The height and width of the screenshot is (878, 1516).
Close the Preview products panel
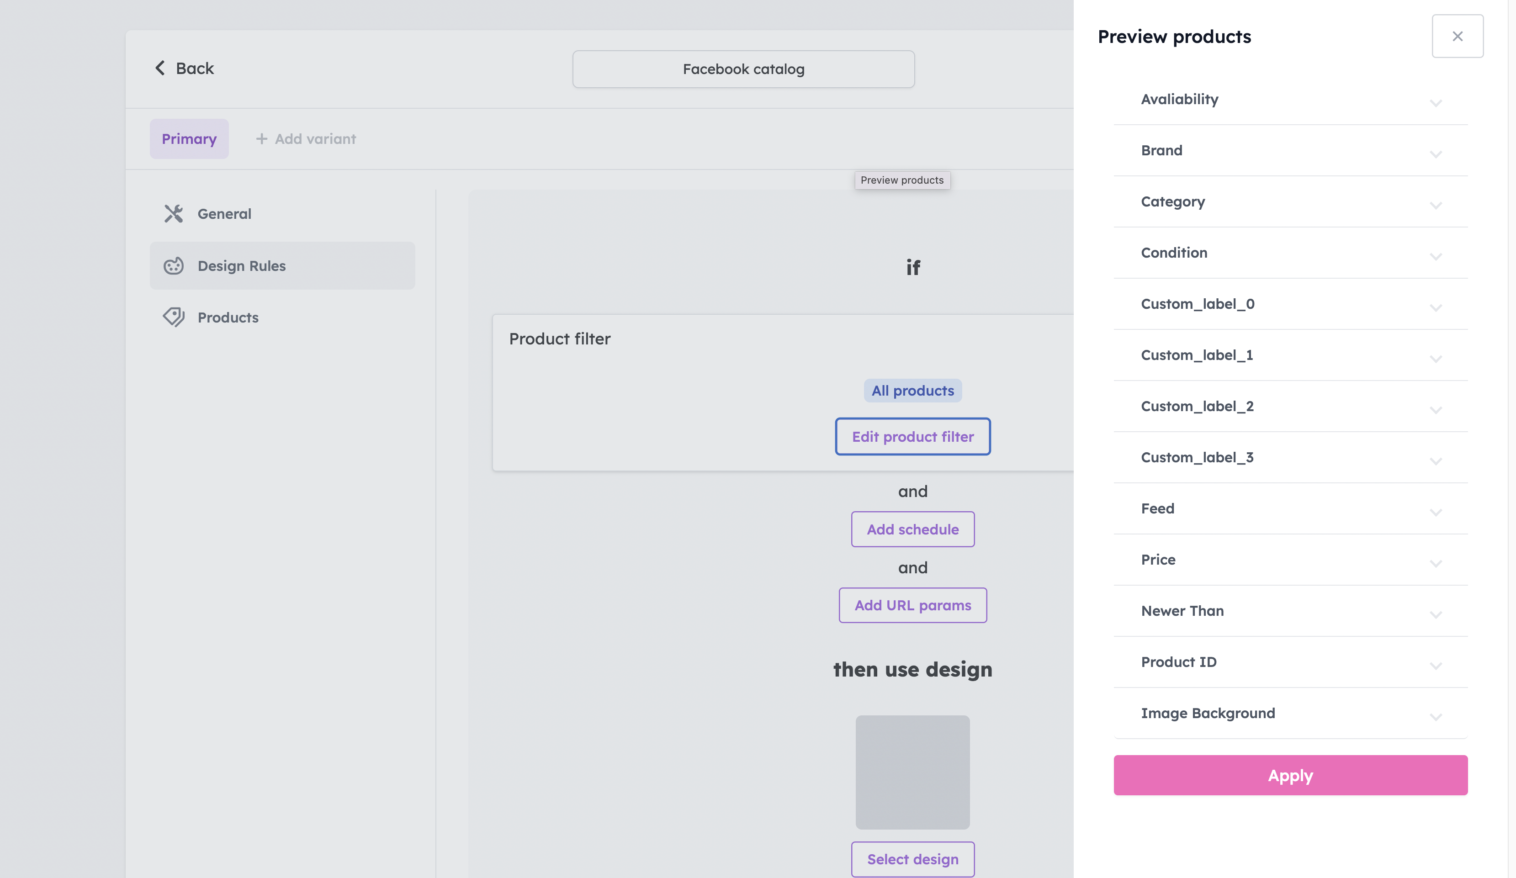tap(1457, 36)
